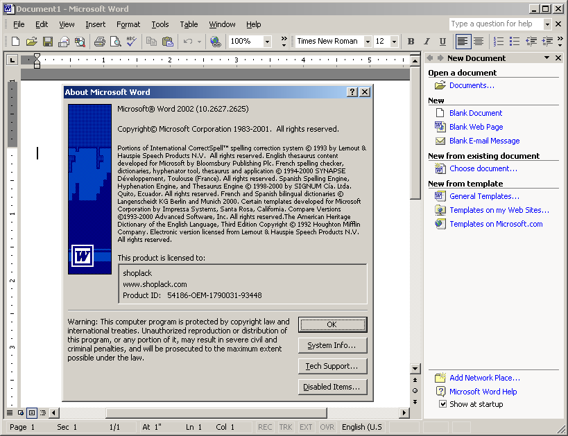568x436 pixels.
Task: Click the Add Network Place link
Action: [x=485, y=378]
